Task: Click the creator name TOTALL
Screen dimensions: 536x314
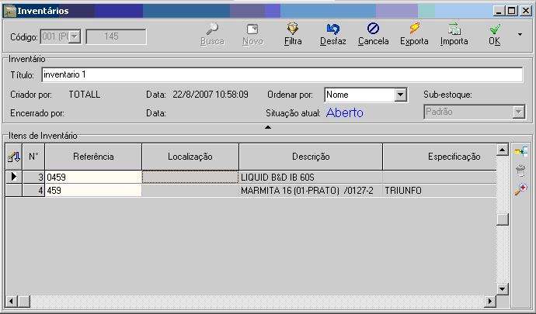Action: click(85, 95)
